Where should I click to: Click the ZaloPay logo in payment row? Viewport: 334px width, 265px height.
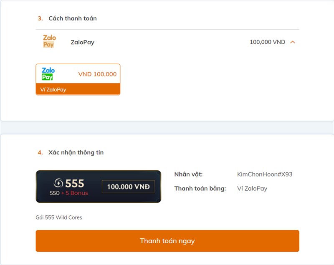coord(49,42)
